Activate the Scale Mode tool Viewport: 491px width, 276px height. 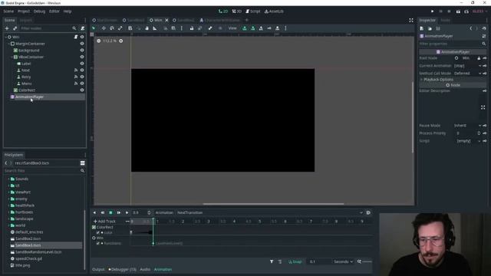(x=120, y=28)
